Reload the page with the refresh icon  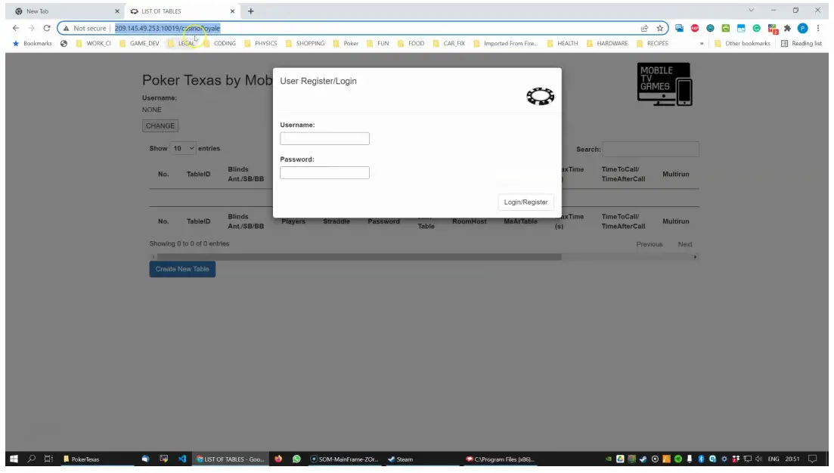[x=47, y=28]
